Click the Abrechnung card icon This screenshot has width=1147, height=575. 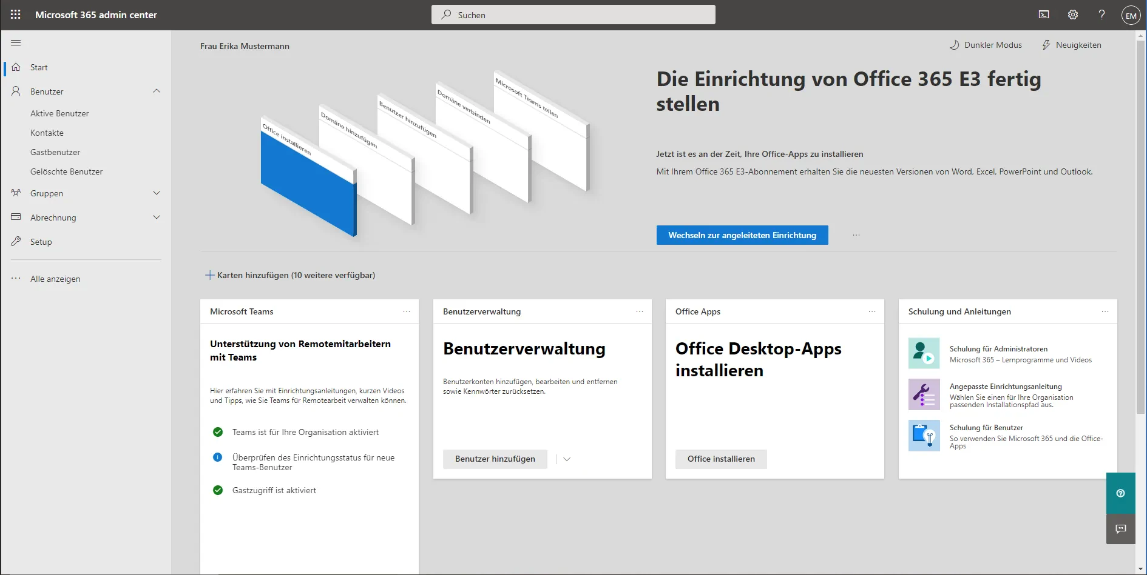(16, 217)
